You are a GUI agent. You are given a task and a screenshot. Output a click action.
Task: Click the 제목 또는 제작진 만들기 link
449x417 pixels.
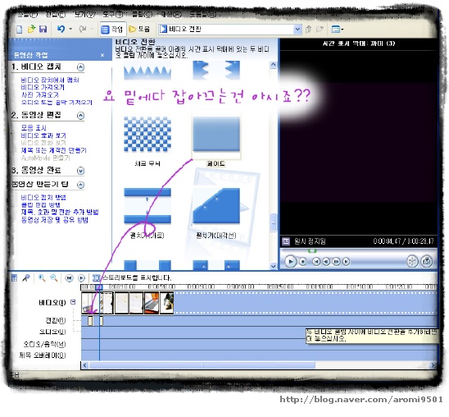54,150
